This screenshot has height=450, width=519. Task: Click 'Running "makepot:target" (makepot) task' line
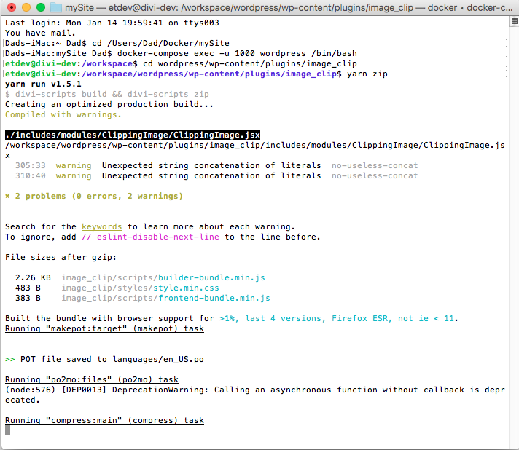click(104, 328)
